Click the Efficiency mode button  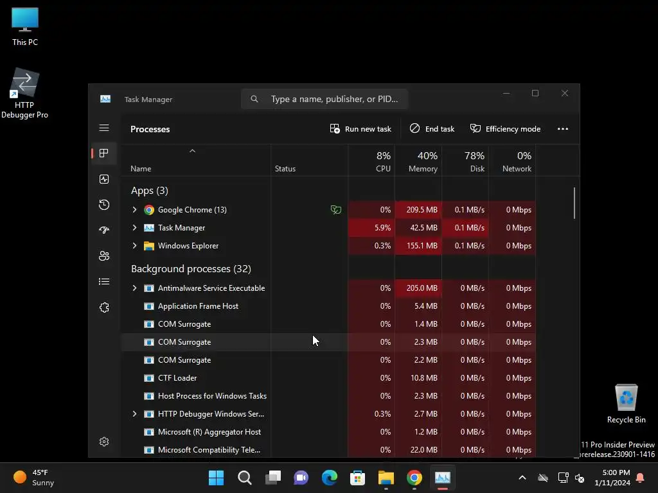click(x=505, y=129)
